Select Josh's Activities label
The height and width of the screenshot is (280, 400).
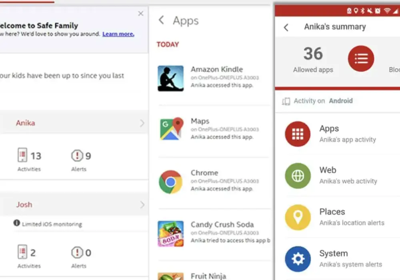(29, 266)
